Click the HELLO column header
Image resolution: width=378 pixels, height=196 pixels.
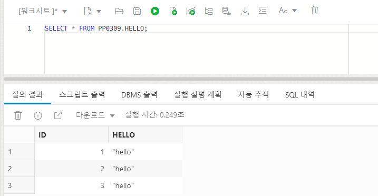click(x=146, y=135)
